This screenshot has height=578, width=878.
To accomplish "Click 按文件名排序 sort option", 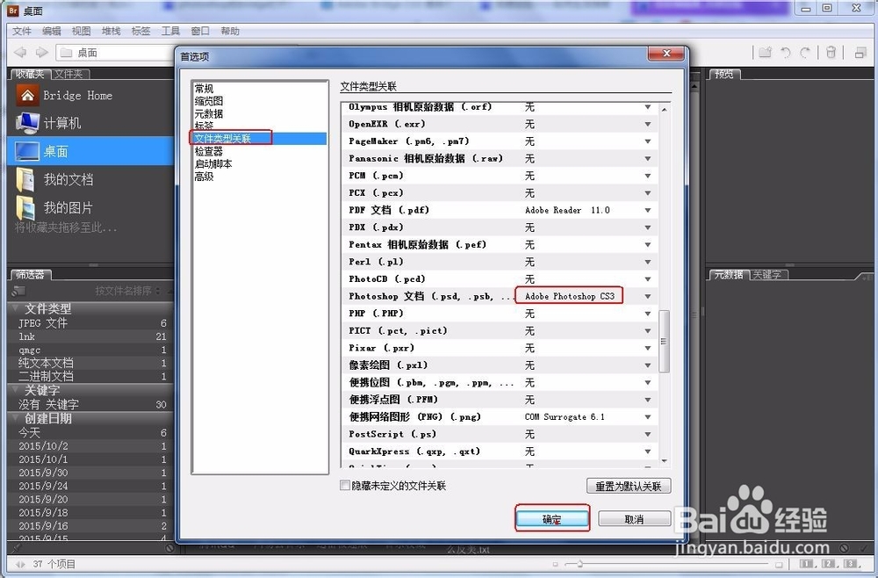I will [x=127, y=291].
